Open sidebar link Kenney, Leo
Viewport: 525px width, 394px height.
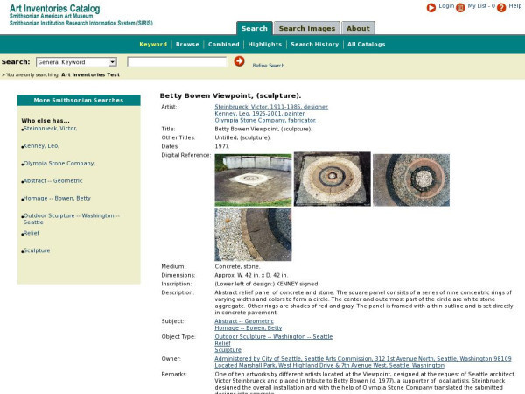41,145
